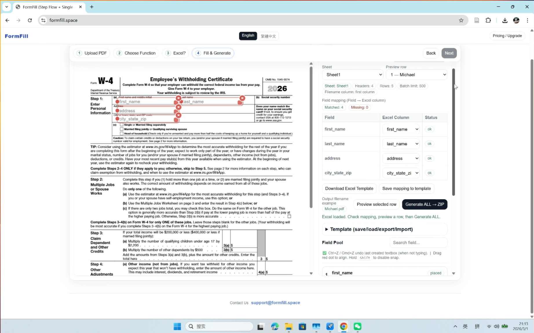Image resolution: width=534 pixels, height=333 pixels.
Task: Click the red remove icon beside first_name field
Action: click(178, 98)
